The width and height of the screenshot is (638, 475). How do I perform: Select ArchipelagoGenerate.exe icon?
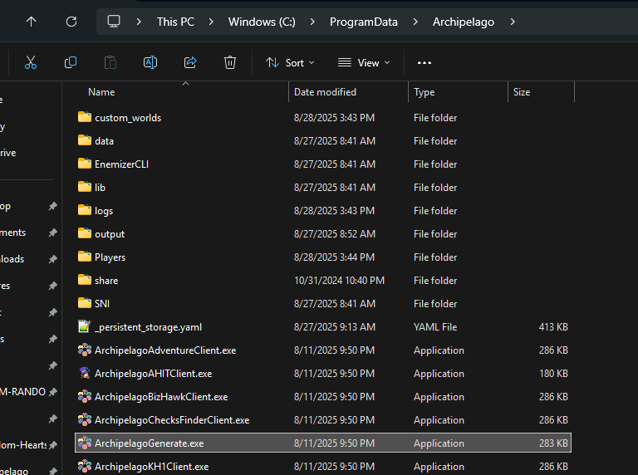(85, 443)
